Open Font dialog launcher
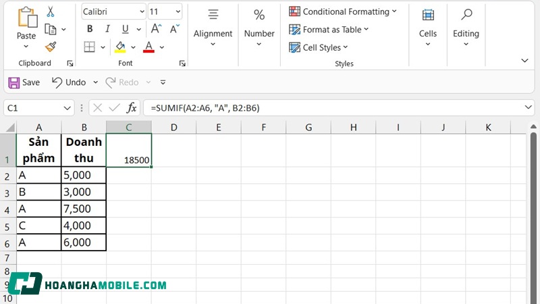540x304 pixels. 182,64
